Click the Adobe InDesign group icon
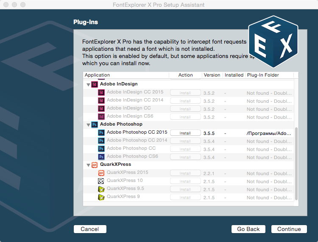 (95, 84)
